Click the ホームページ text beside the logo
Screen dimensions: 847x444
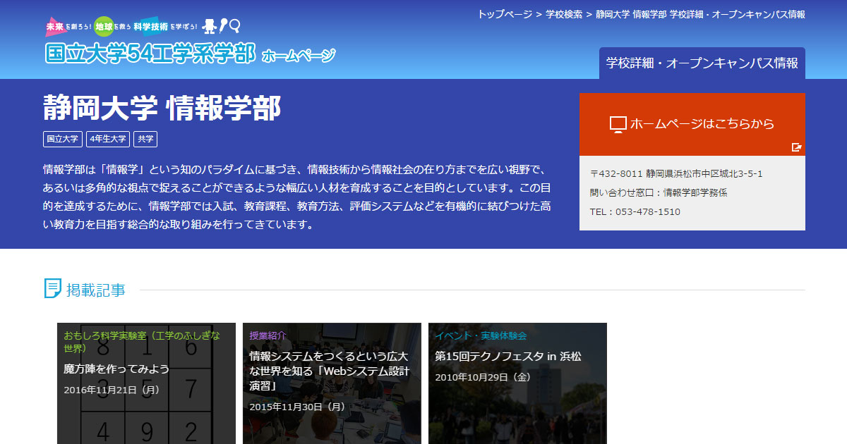tap(299, 56)
